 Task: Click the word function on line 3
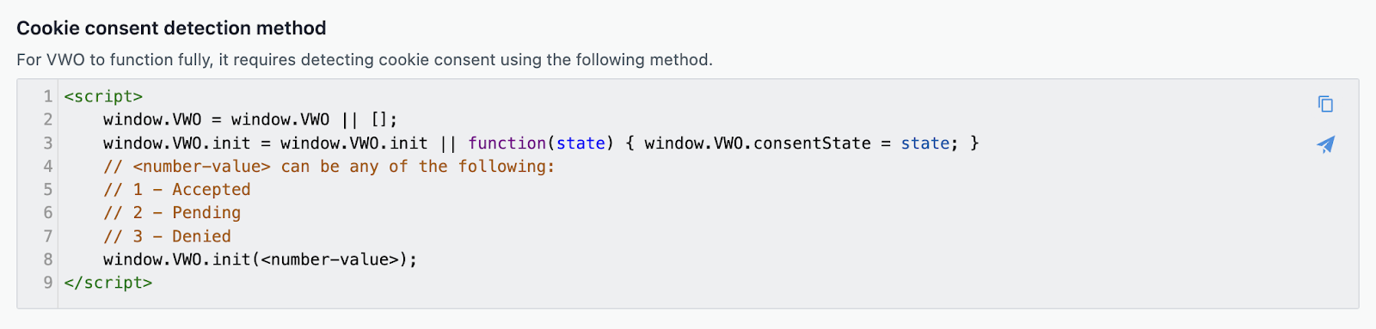click(507, 143)
